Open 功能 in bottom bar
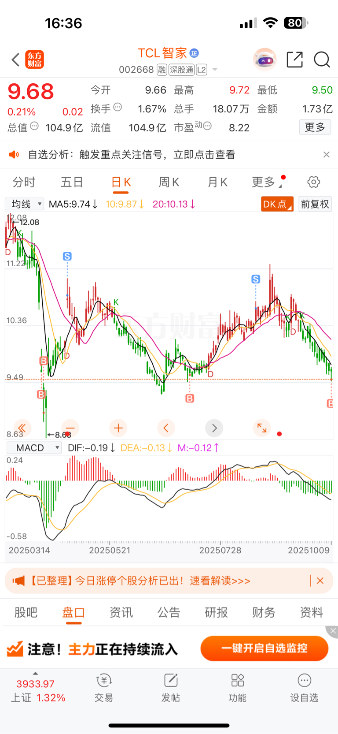Screen dimensions: 338x734 (238, 688)
